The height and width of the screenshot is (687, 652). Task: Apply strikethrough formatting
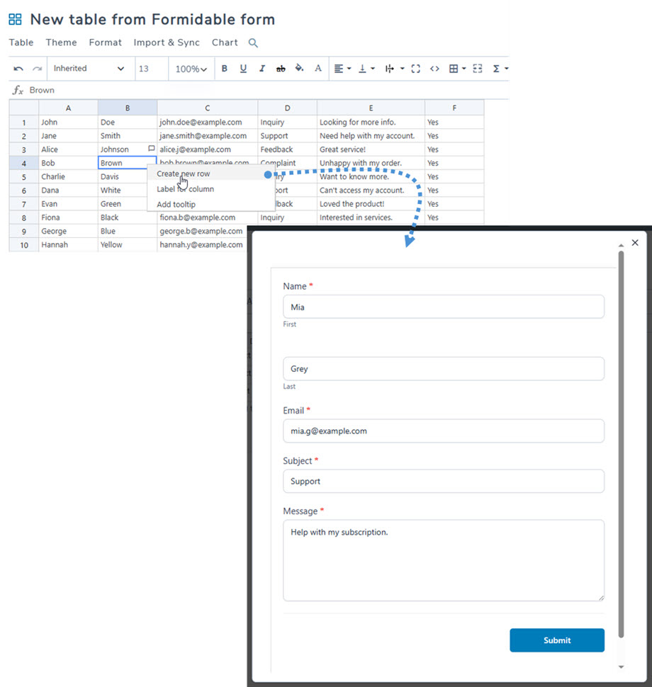[281, 69]
